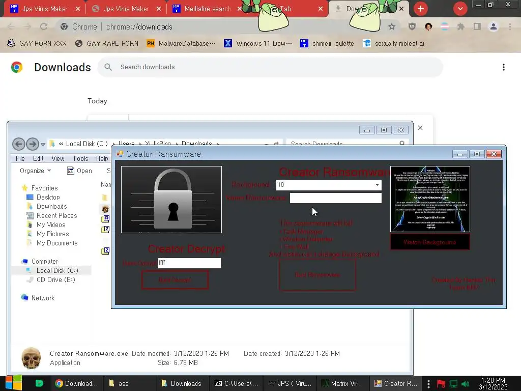
Task: Open the Downloads page three-dot menu
Action: pos(504,67)
